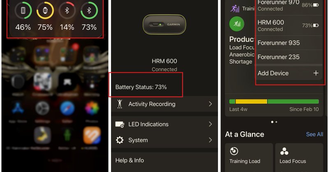Choose Forerunner 235 from the device list
The width and height of the screenshot is (329, 172).
click(x=289, y=57)
